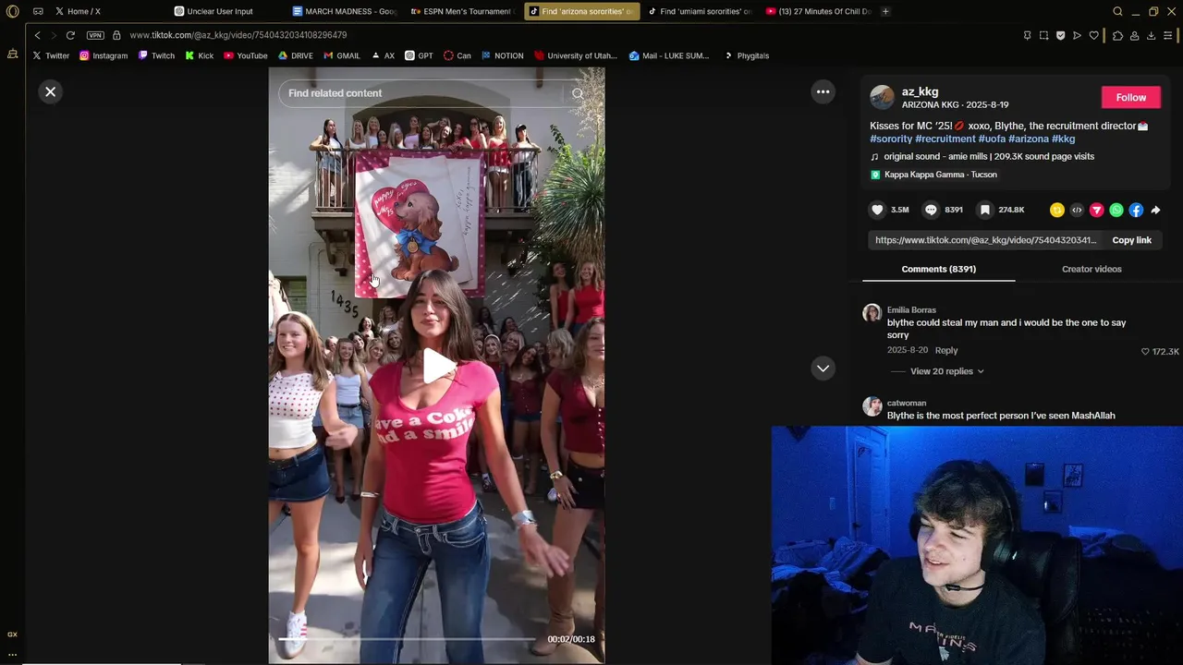
Task: Share to Facebook
Action: pyautogui.click(x=1136, y=210)
